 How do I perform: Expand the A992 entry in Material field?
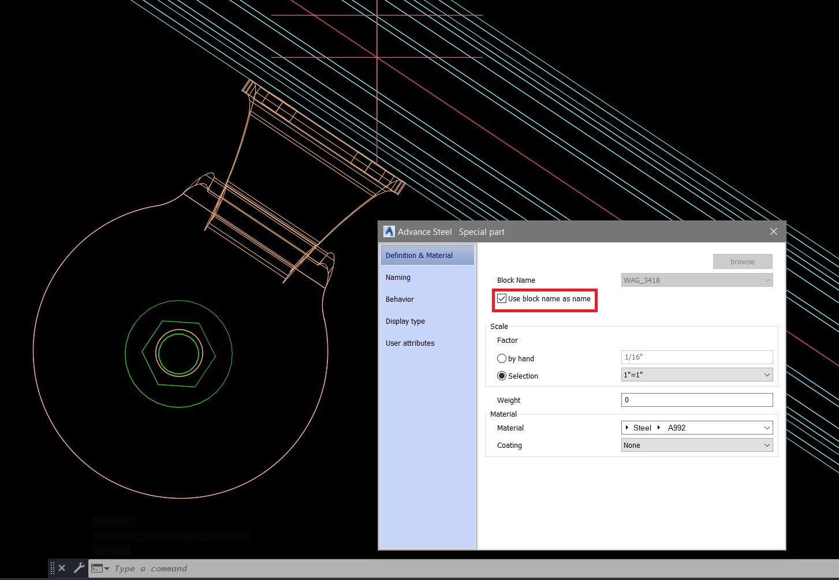(658, 428)
